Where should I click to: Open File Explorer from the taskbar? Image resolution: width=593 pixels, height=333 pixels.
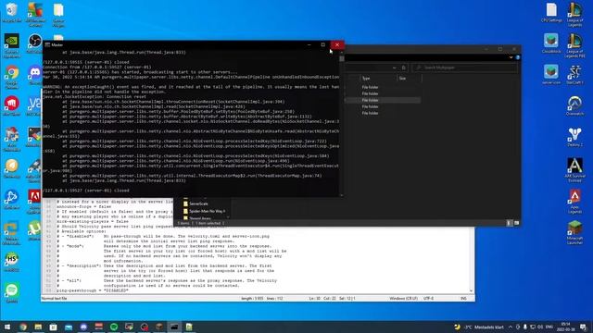[x=38, y=327]
